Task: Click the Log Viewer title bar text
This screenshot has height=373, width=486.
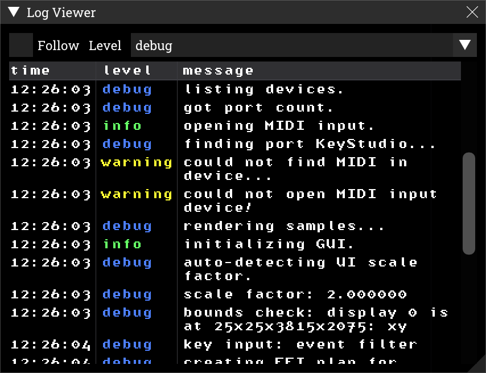Action: tap(61, 13)
